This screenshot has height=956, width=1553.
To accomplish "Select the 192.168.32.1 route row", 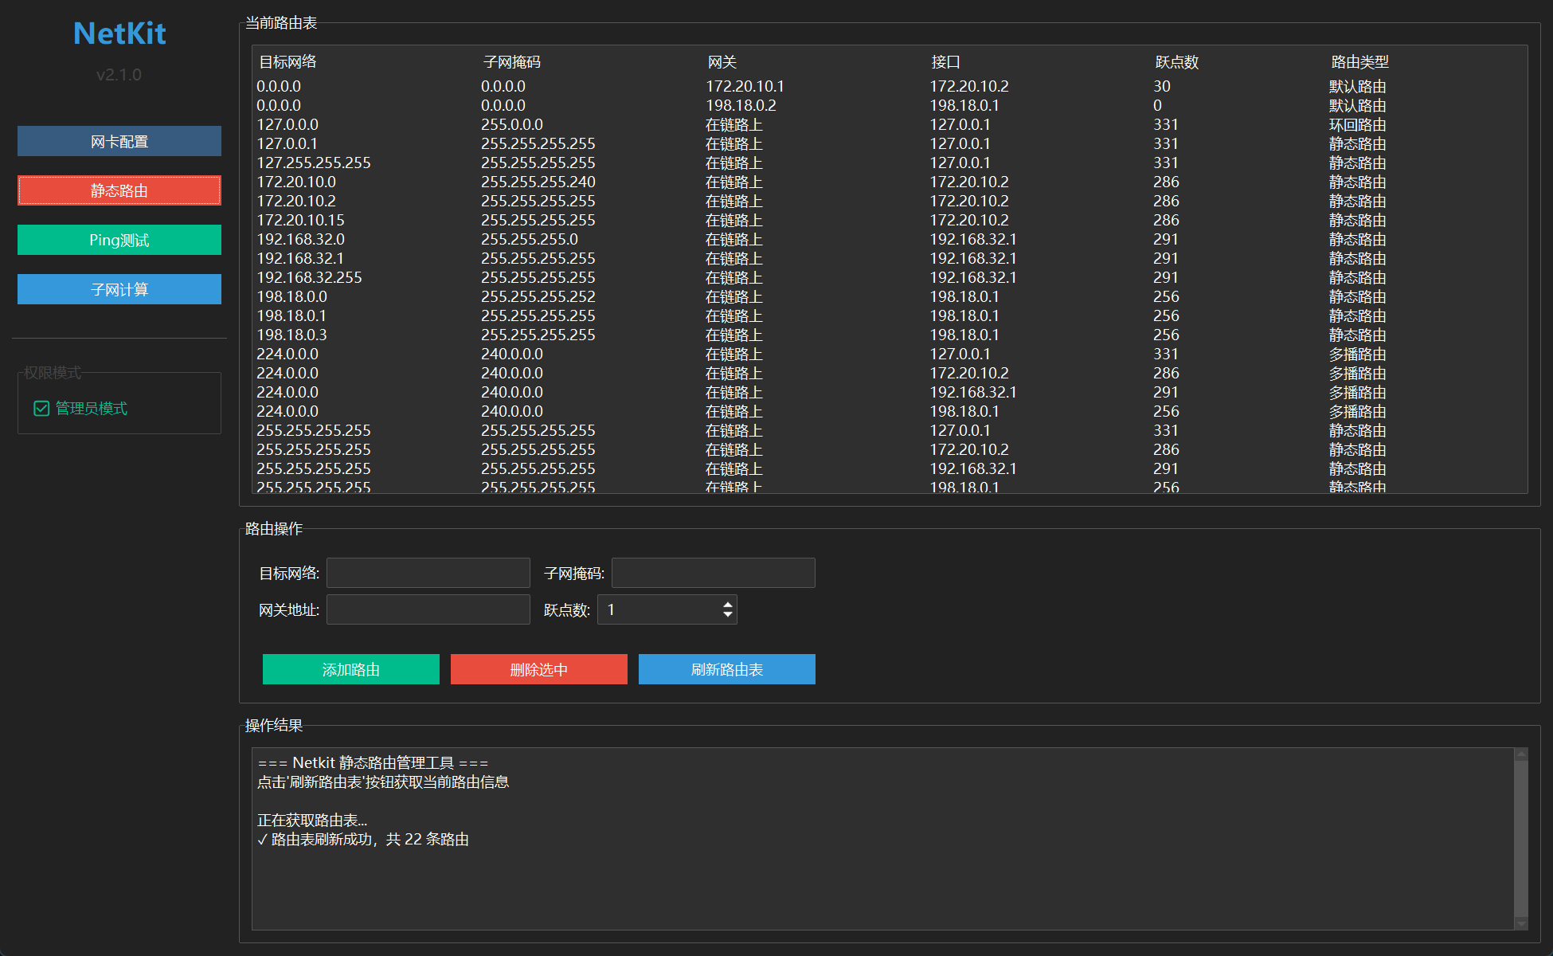I will (x=890, y=258).
